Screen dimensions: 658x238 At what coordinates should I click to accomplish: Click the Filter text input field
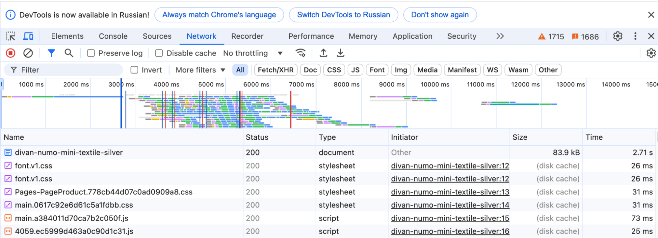click(63, 70)
